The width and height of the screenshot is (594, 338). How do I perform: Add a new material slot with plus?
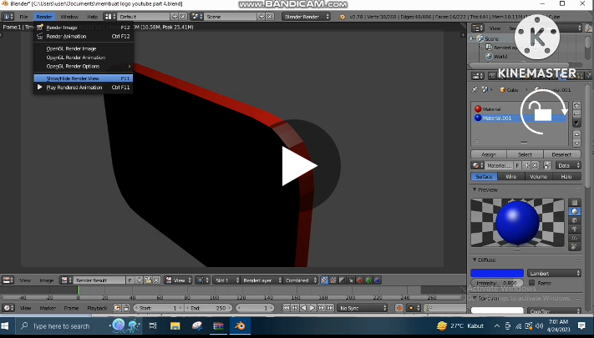point(576,105)
